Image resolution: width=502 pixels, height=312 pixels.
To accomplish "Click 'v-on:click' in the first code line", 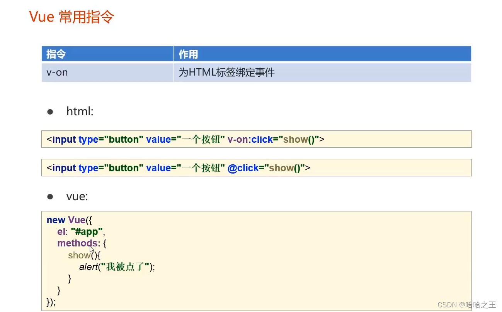I will point(250,140).
